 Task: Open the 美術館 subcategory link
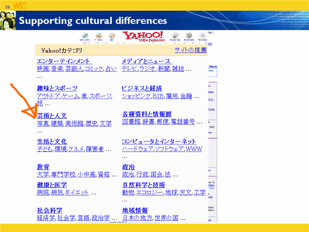tap(74, 124)
